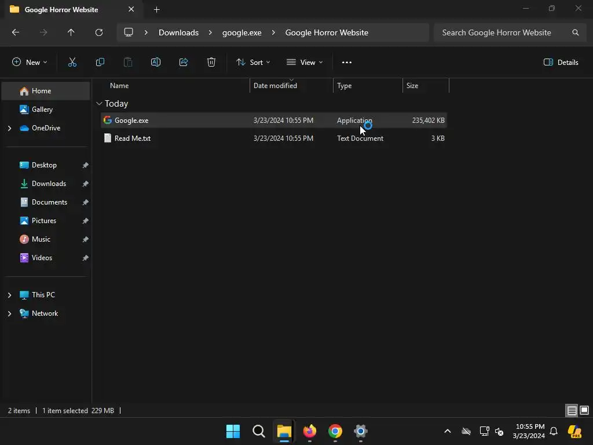Click Downloads in the address breadcrumb
593x445 pixels.
click(x=178, y=32)
